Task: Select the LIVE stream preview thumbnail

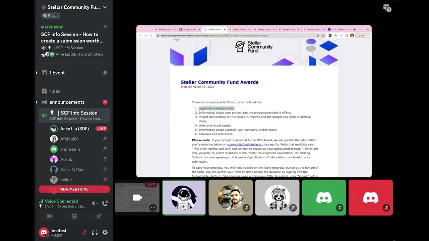Action: point(137,197)
